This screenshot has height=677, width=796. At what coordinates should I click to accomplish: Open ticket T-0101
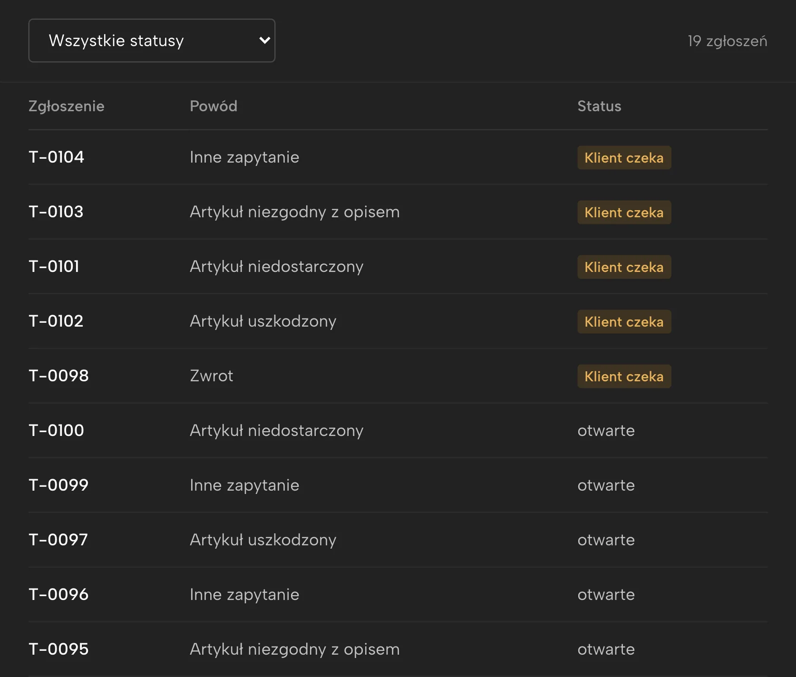(54, 266)
